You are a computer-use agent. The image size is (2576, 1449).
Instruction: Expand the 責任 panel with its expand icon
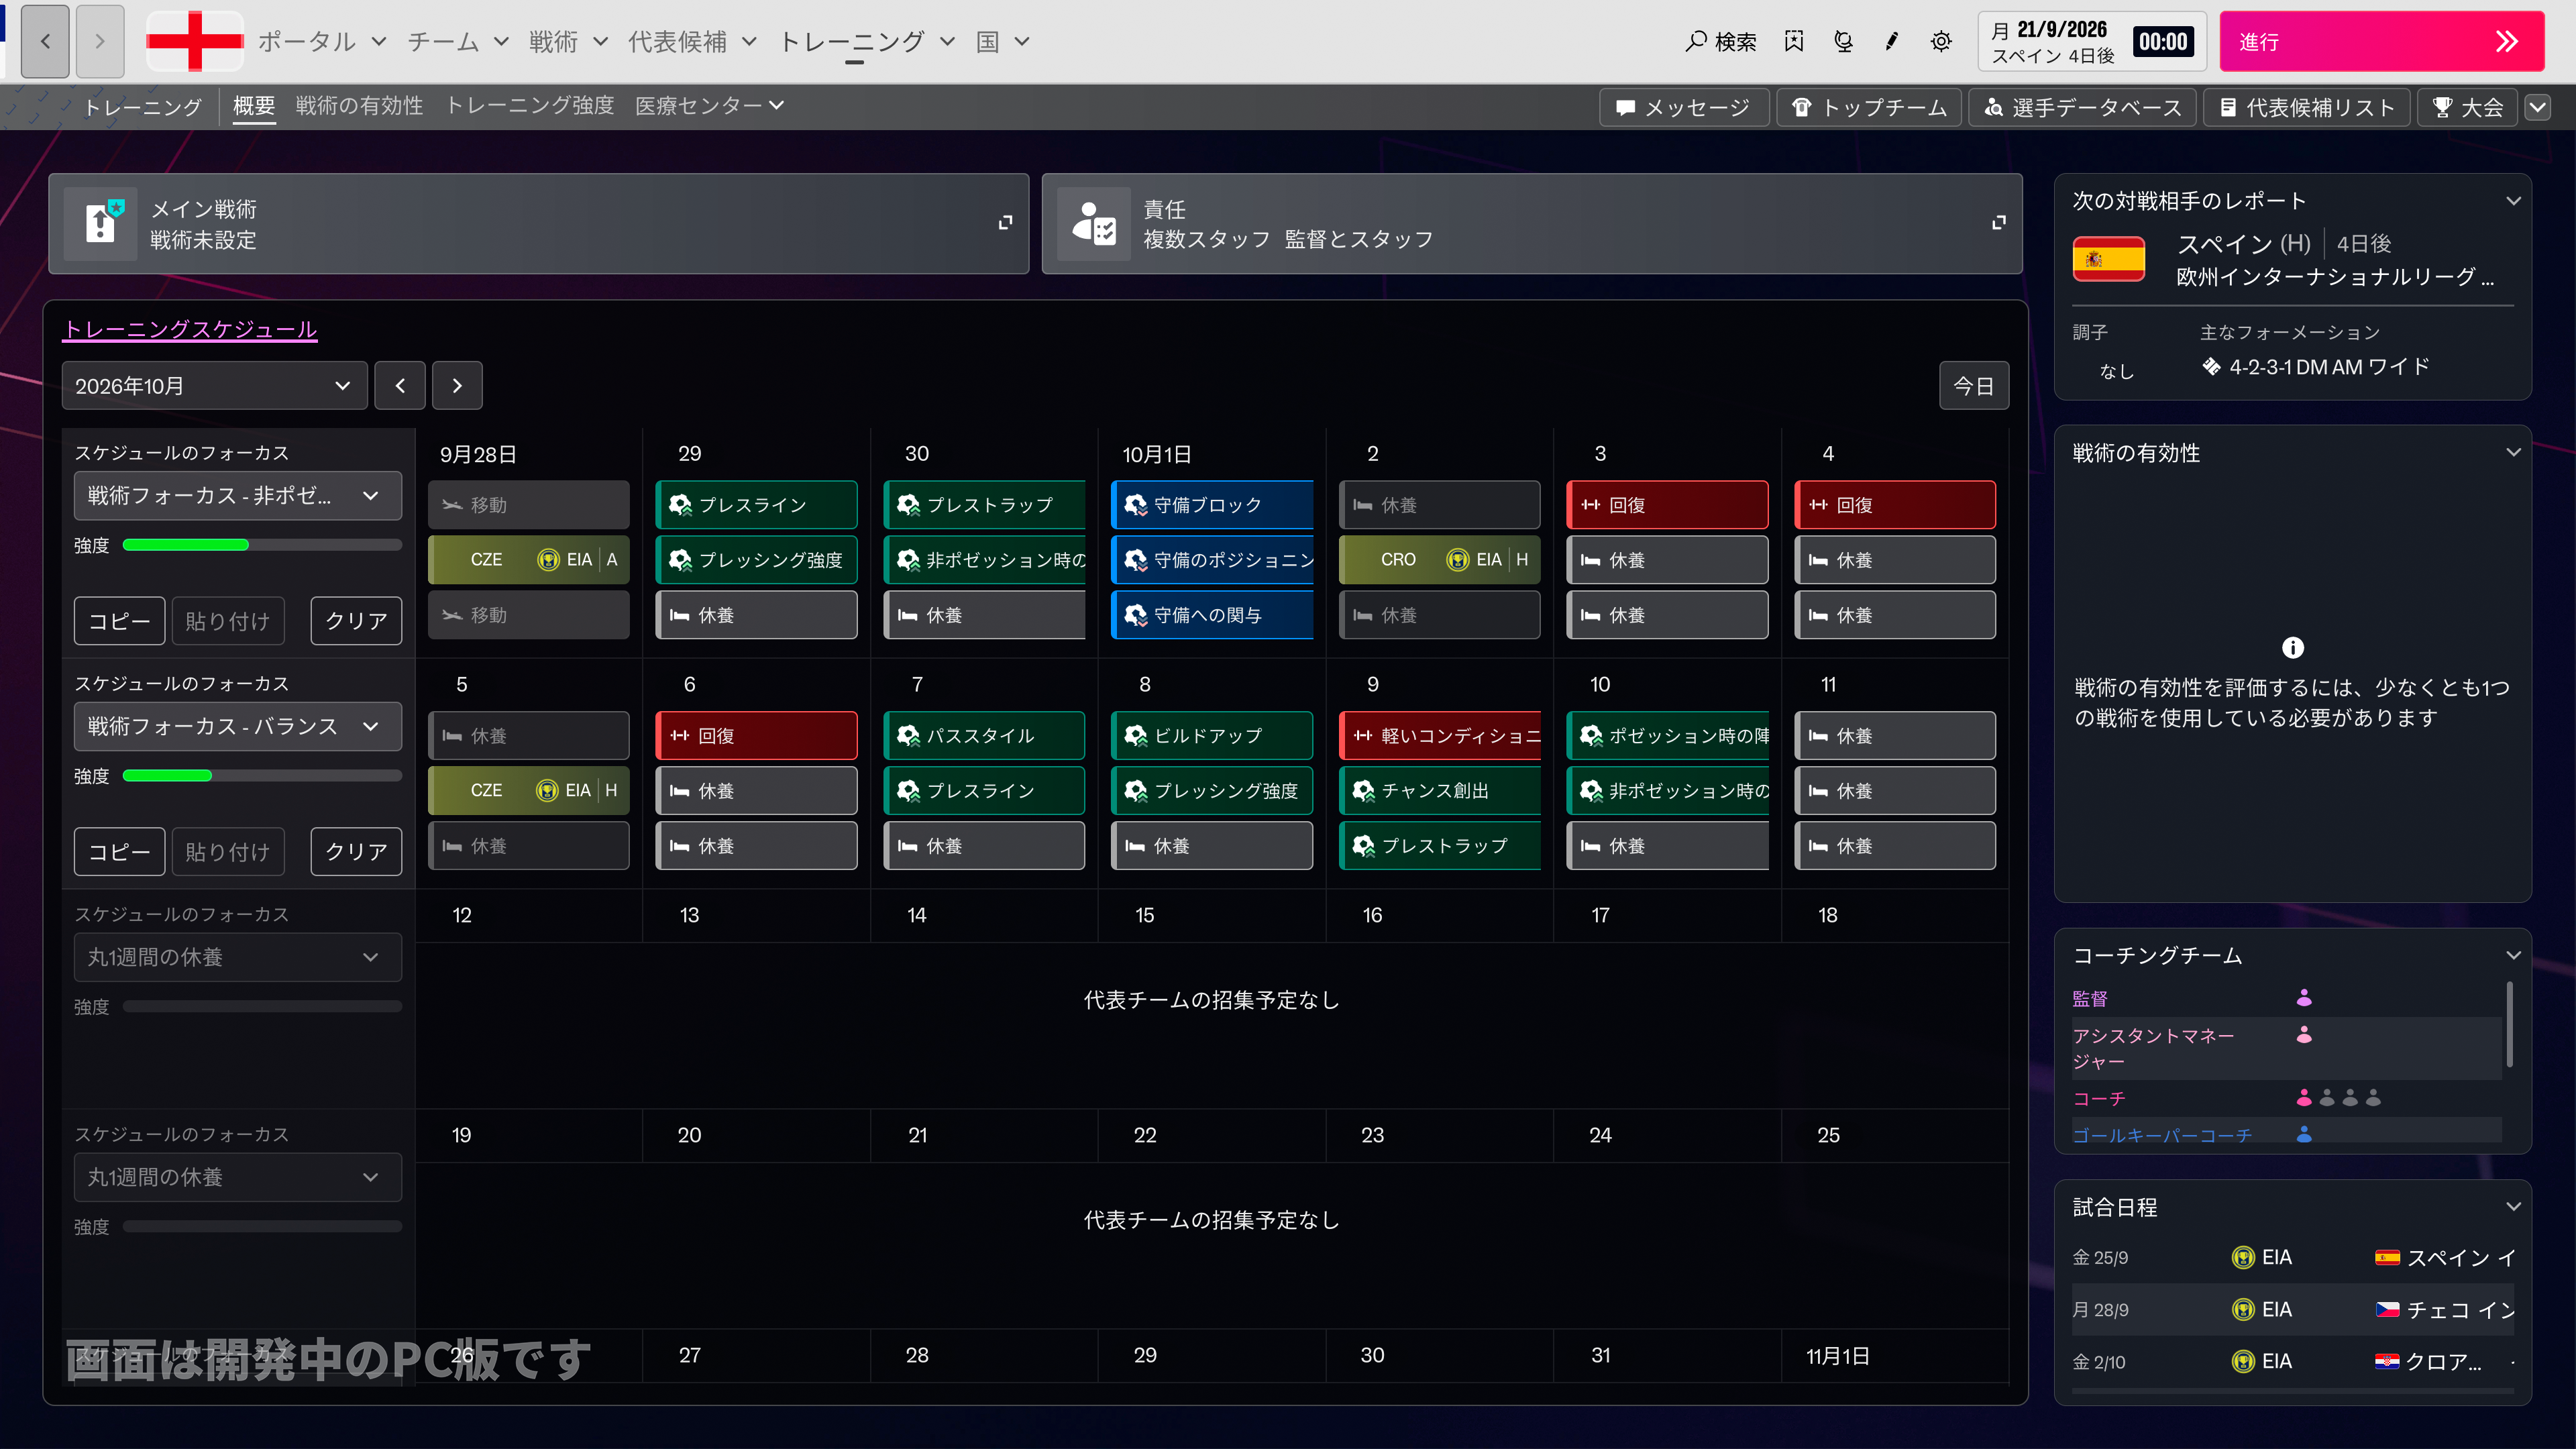pyautogui.click(x=1998, y=222)
